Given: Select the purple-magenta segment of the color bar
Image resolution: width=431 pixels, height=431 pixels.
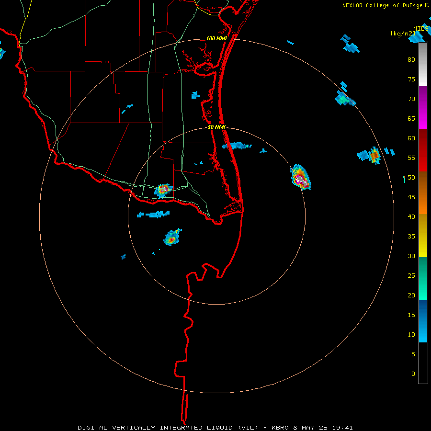Looking at the screenshot, I should tap(423, 107).
